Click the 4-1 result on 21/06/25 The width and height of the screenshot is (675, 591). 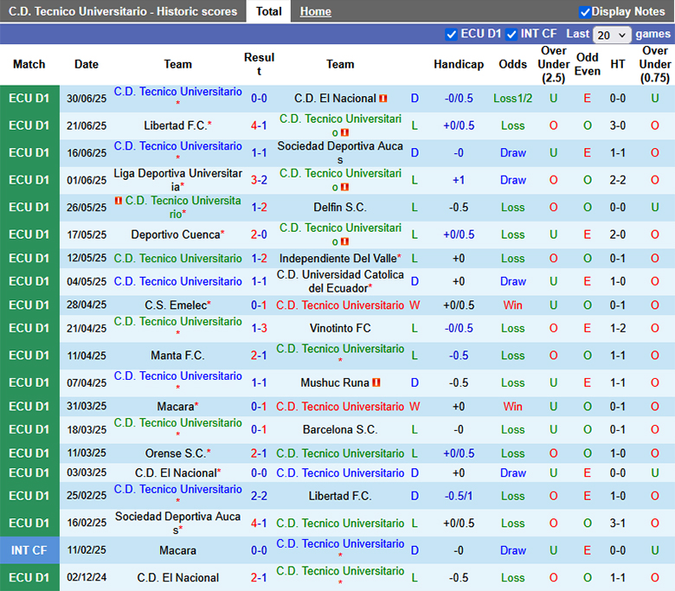click(x=259, y=125)
